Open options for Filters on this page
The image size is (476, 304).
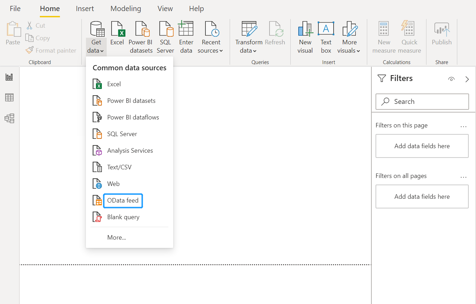[x=464, y=127]
